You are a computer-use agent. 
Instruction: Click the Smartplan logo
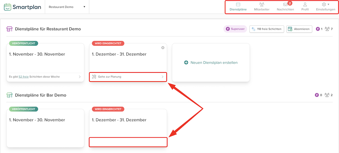click(x=22, y=7)
